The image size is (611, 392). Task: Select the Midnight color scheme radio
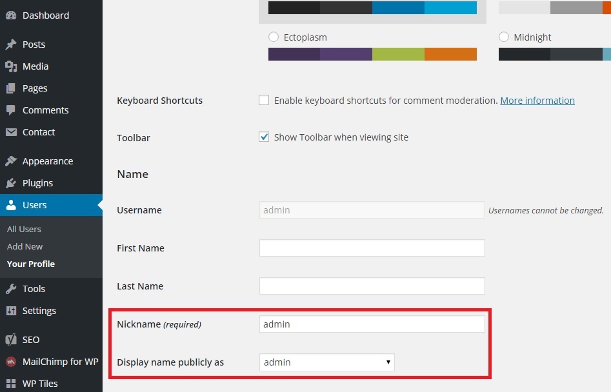pyautogui.click(x=504, y=37)
